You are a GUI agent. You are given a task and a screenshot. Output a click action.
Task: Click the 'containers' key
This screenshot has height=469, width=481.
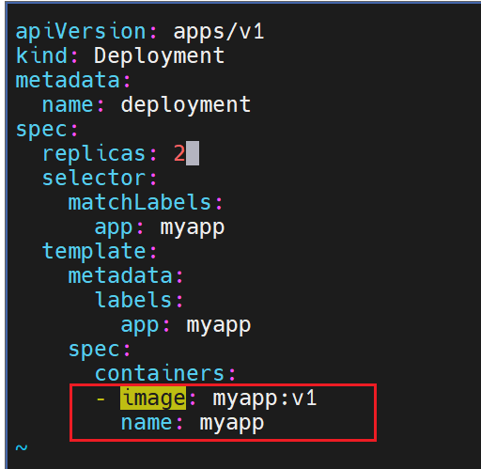(160, 373)
